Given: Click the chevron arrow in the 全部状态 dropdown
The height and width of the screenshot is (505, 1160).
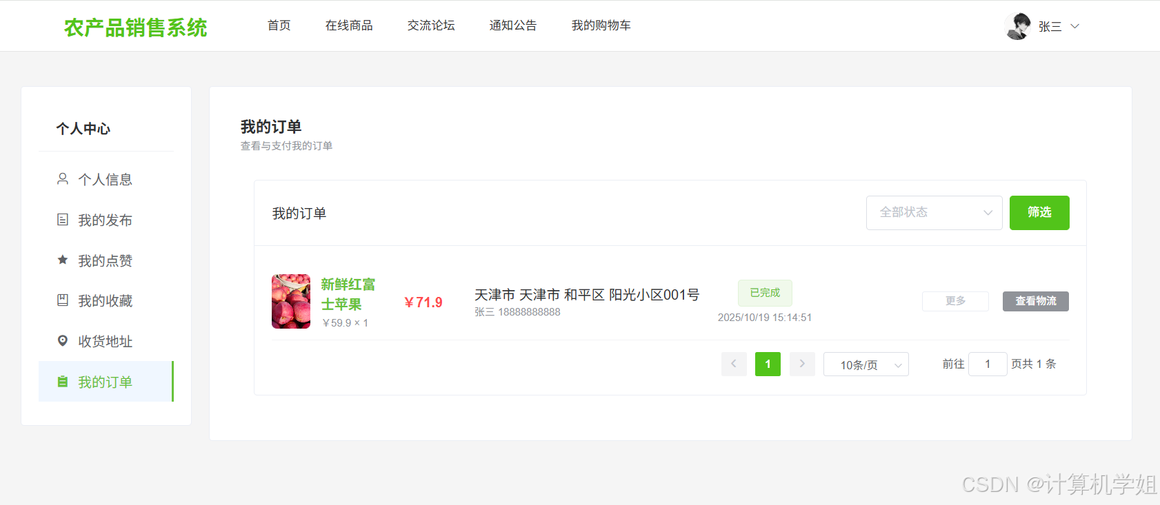Looking at the screenshot, I should 988,213.
